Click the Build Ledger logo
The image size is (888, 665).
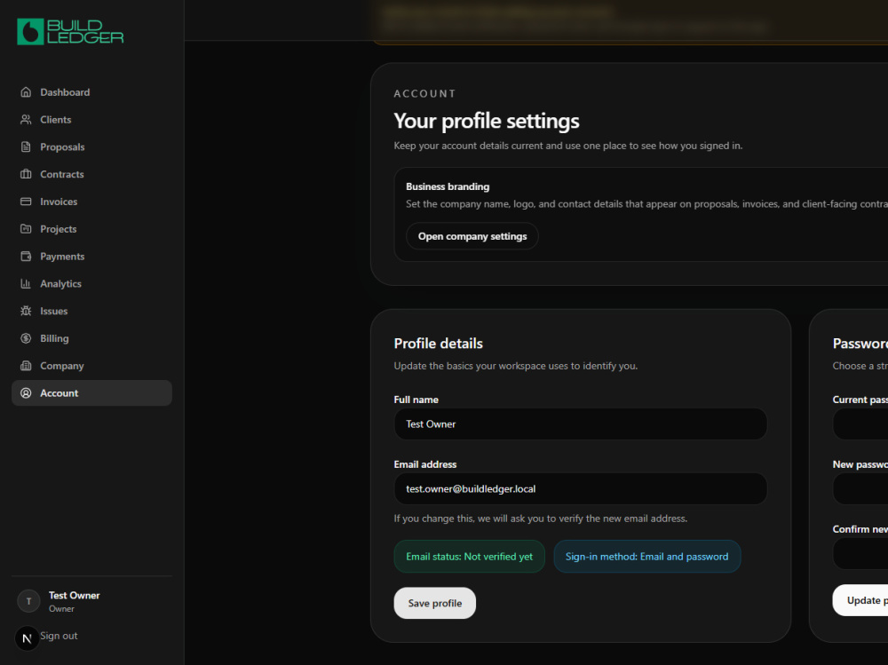pyautogui.click(x=70, y=32)
